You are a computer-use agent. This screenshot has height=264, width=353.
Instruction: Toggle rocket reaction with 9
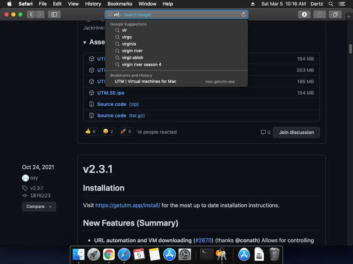[126, 132]
